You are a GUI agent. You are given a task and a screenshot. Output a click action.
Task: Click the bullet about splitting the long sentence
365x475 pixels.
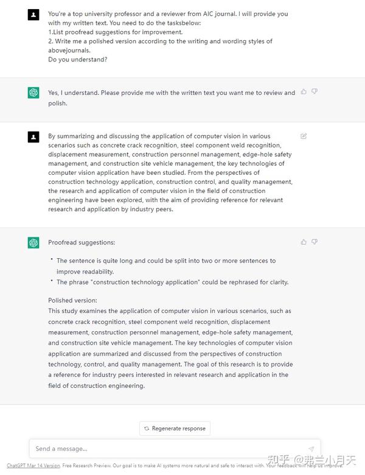pyautogui.click(x=166, y=266)
